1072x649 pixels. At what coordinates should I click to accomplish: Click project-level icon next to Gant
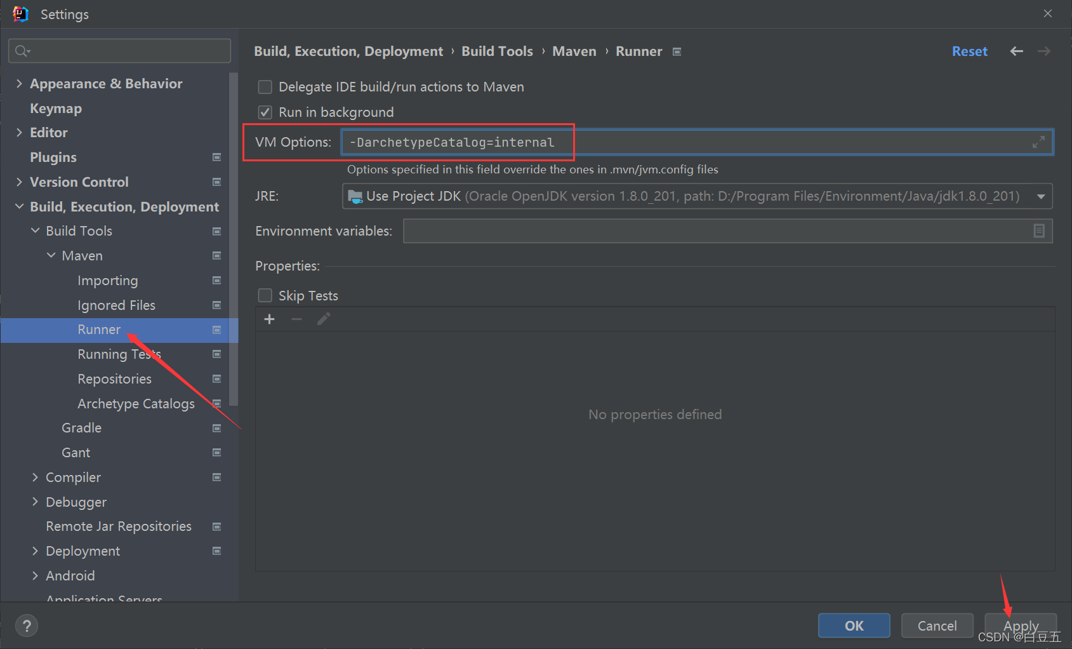tap(216, 452)
